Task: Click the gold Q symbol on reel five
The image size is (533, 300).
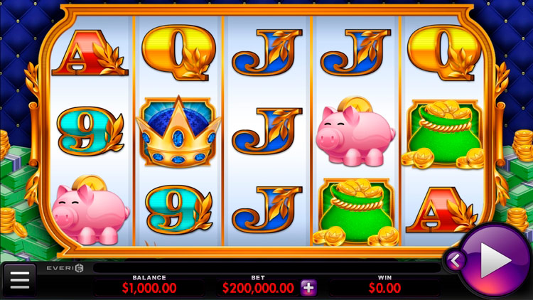Action: tap(443, 53)
